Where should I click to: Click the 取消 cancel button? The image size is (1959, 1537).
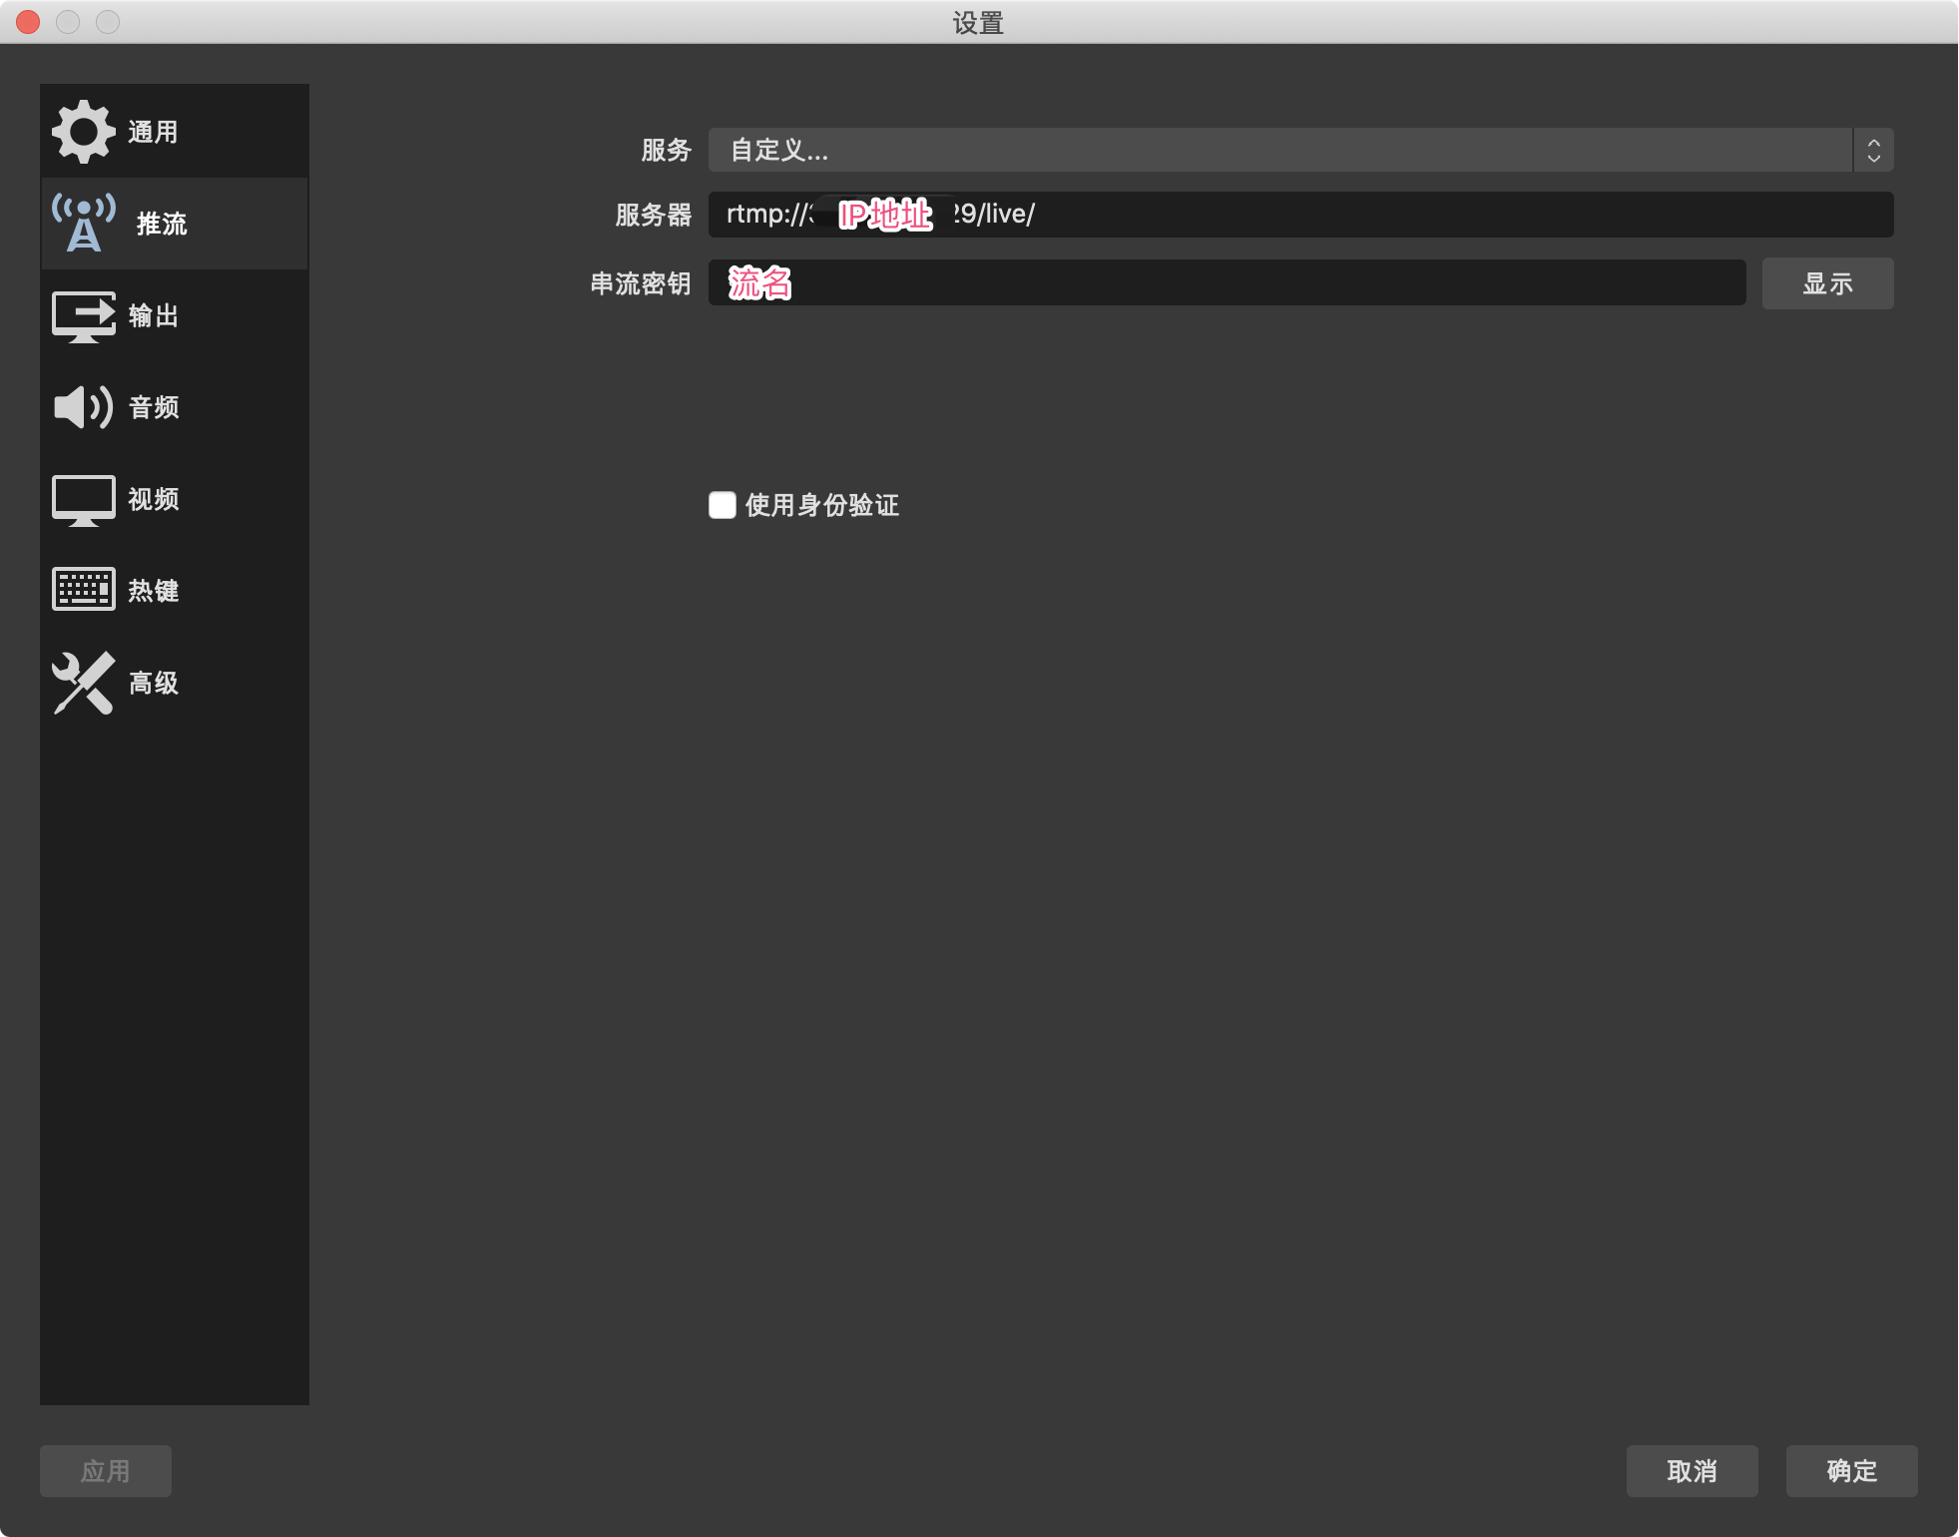point(1692,1470)
